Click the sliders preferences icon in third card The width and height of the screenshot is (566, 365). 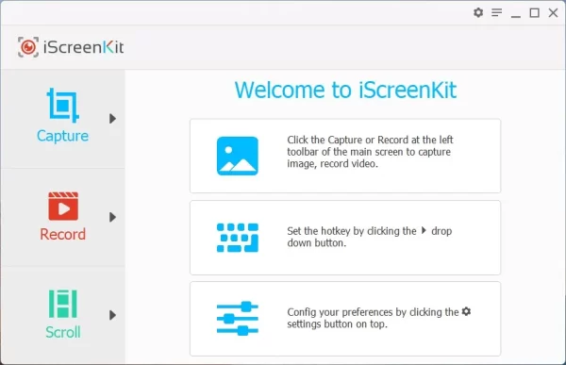(x=238, y=319)
